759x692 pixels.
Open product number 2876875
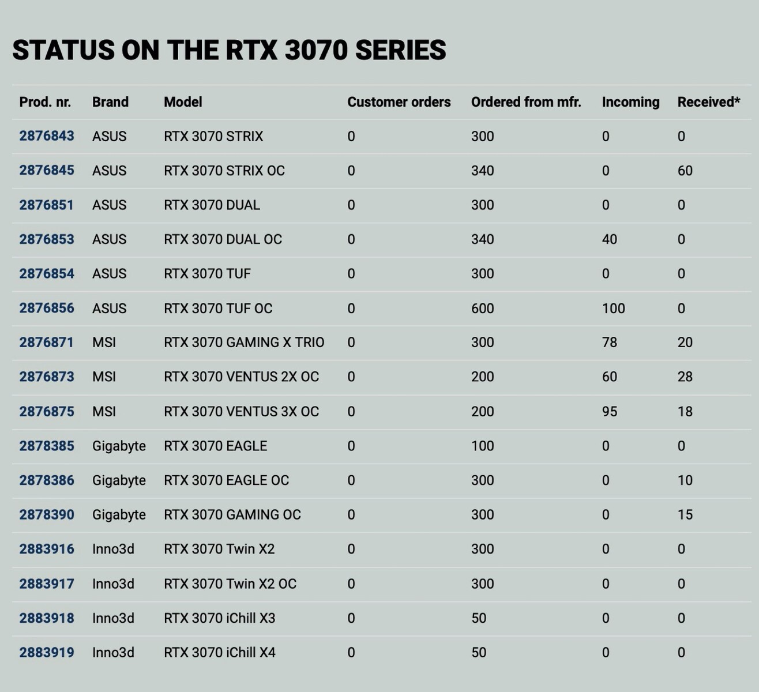tap(47, 412)
